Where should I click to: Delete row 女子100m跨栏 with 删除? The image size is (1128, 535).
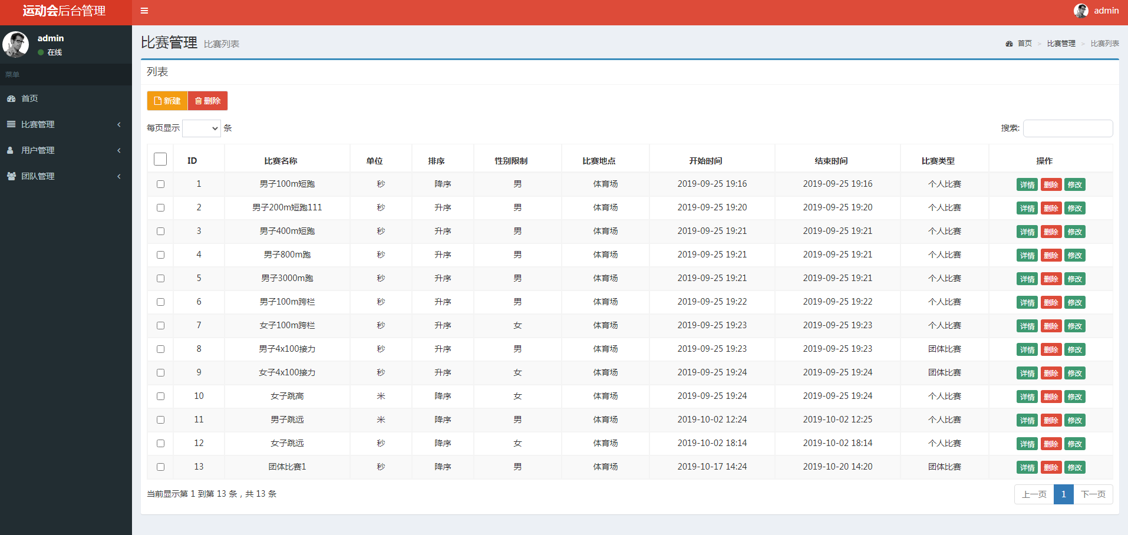(x=1051, y=326)
